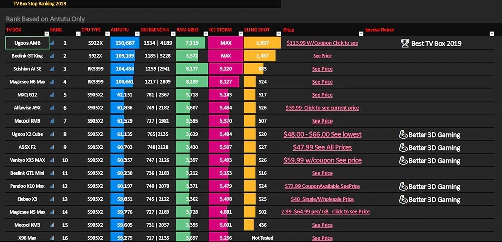Click the rank bar icon for Vankyo X95 MAX

52,160
